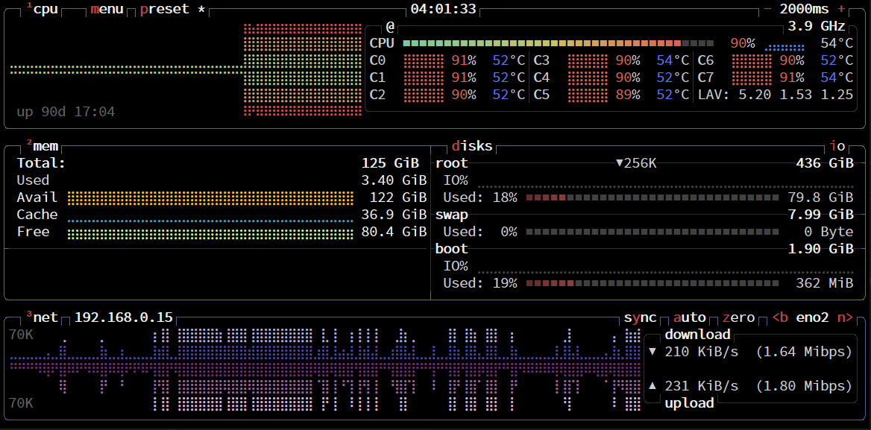Click core C2 usage graph
This screenshot has width=871, height=430.
point(423,95)
